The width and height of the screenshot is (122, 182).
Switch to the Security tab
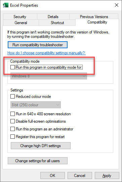tap(20, 17)
